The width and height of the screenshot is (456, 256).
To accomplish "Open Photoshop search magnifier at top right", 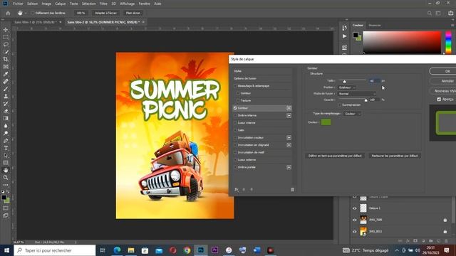I will click(429, 13).
